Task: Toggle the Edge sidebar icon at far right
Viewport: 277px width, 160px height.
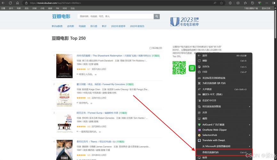Action: coord(273,3)
